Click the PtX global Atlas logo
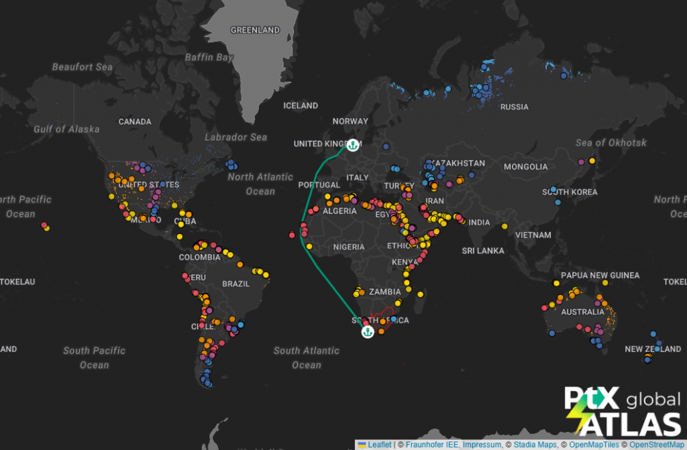The image size is (687, 450). (x=622, y=410)
